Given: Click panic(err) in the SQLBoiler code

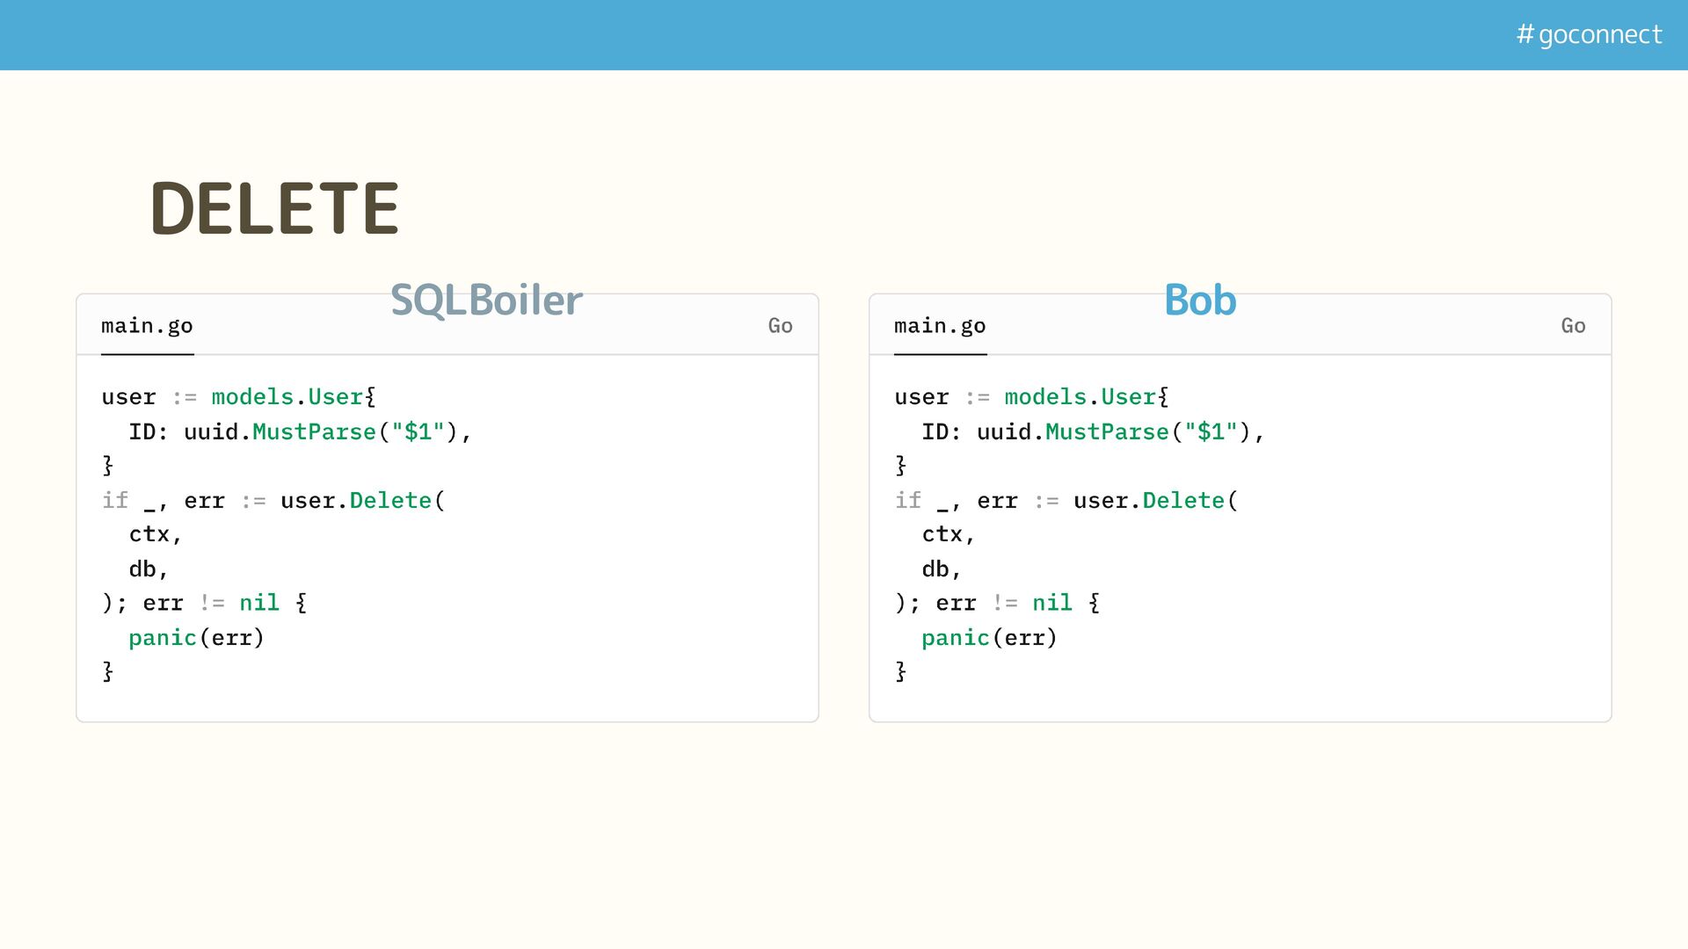Looking at the screenshot, I should 196,638.
